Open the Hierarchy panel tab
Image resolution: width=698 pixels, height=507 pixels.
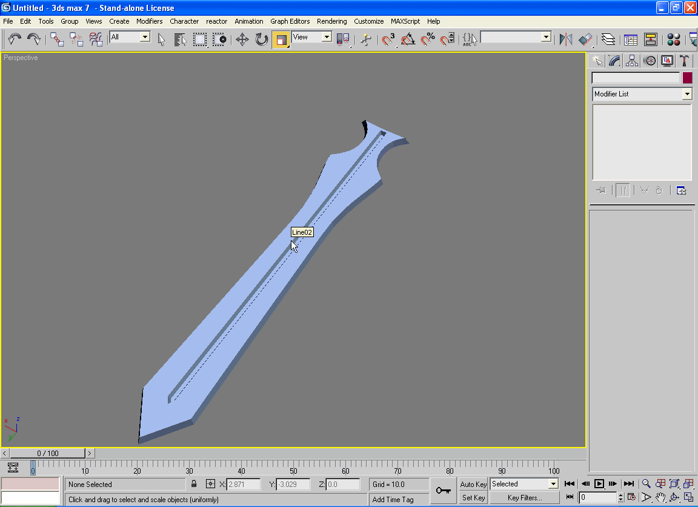[632, 61]
